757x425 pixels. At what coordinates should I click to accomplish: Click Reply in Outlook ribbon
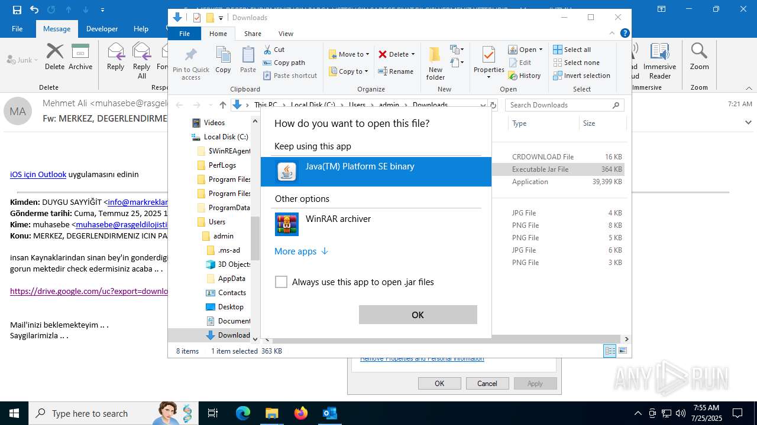[115, 57]
